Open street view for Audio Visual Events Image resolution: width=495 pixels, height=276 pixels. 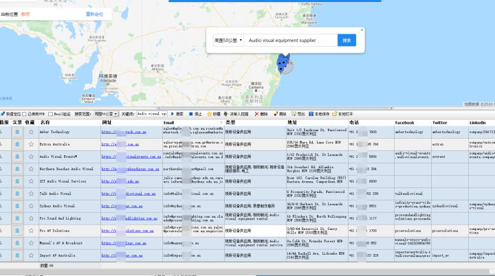tap(17, 157)
